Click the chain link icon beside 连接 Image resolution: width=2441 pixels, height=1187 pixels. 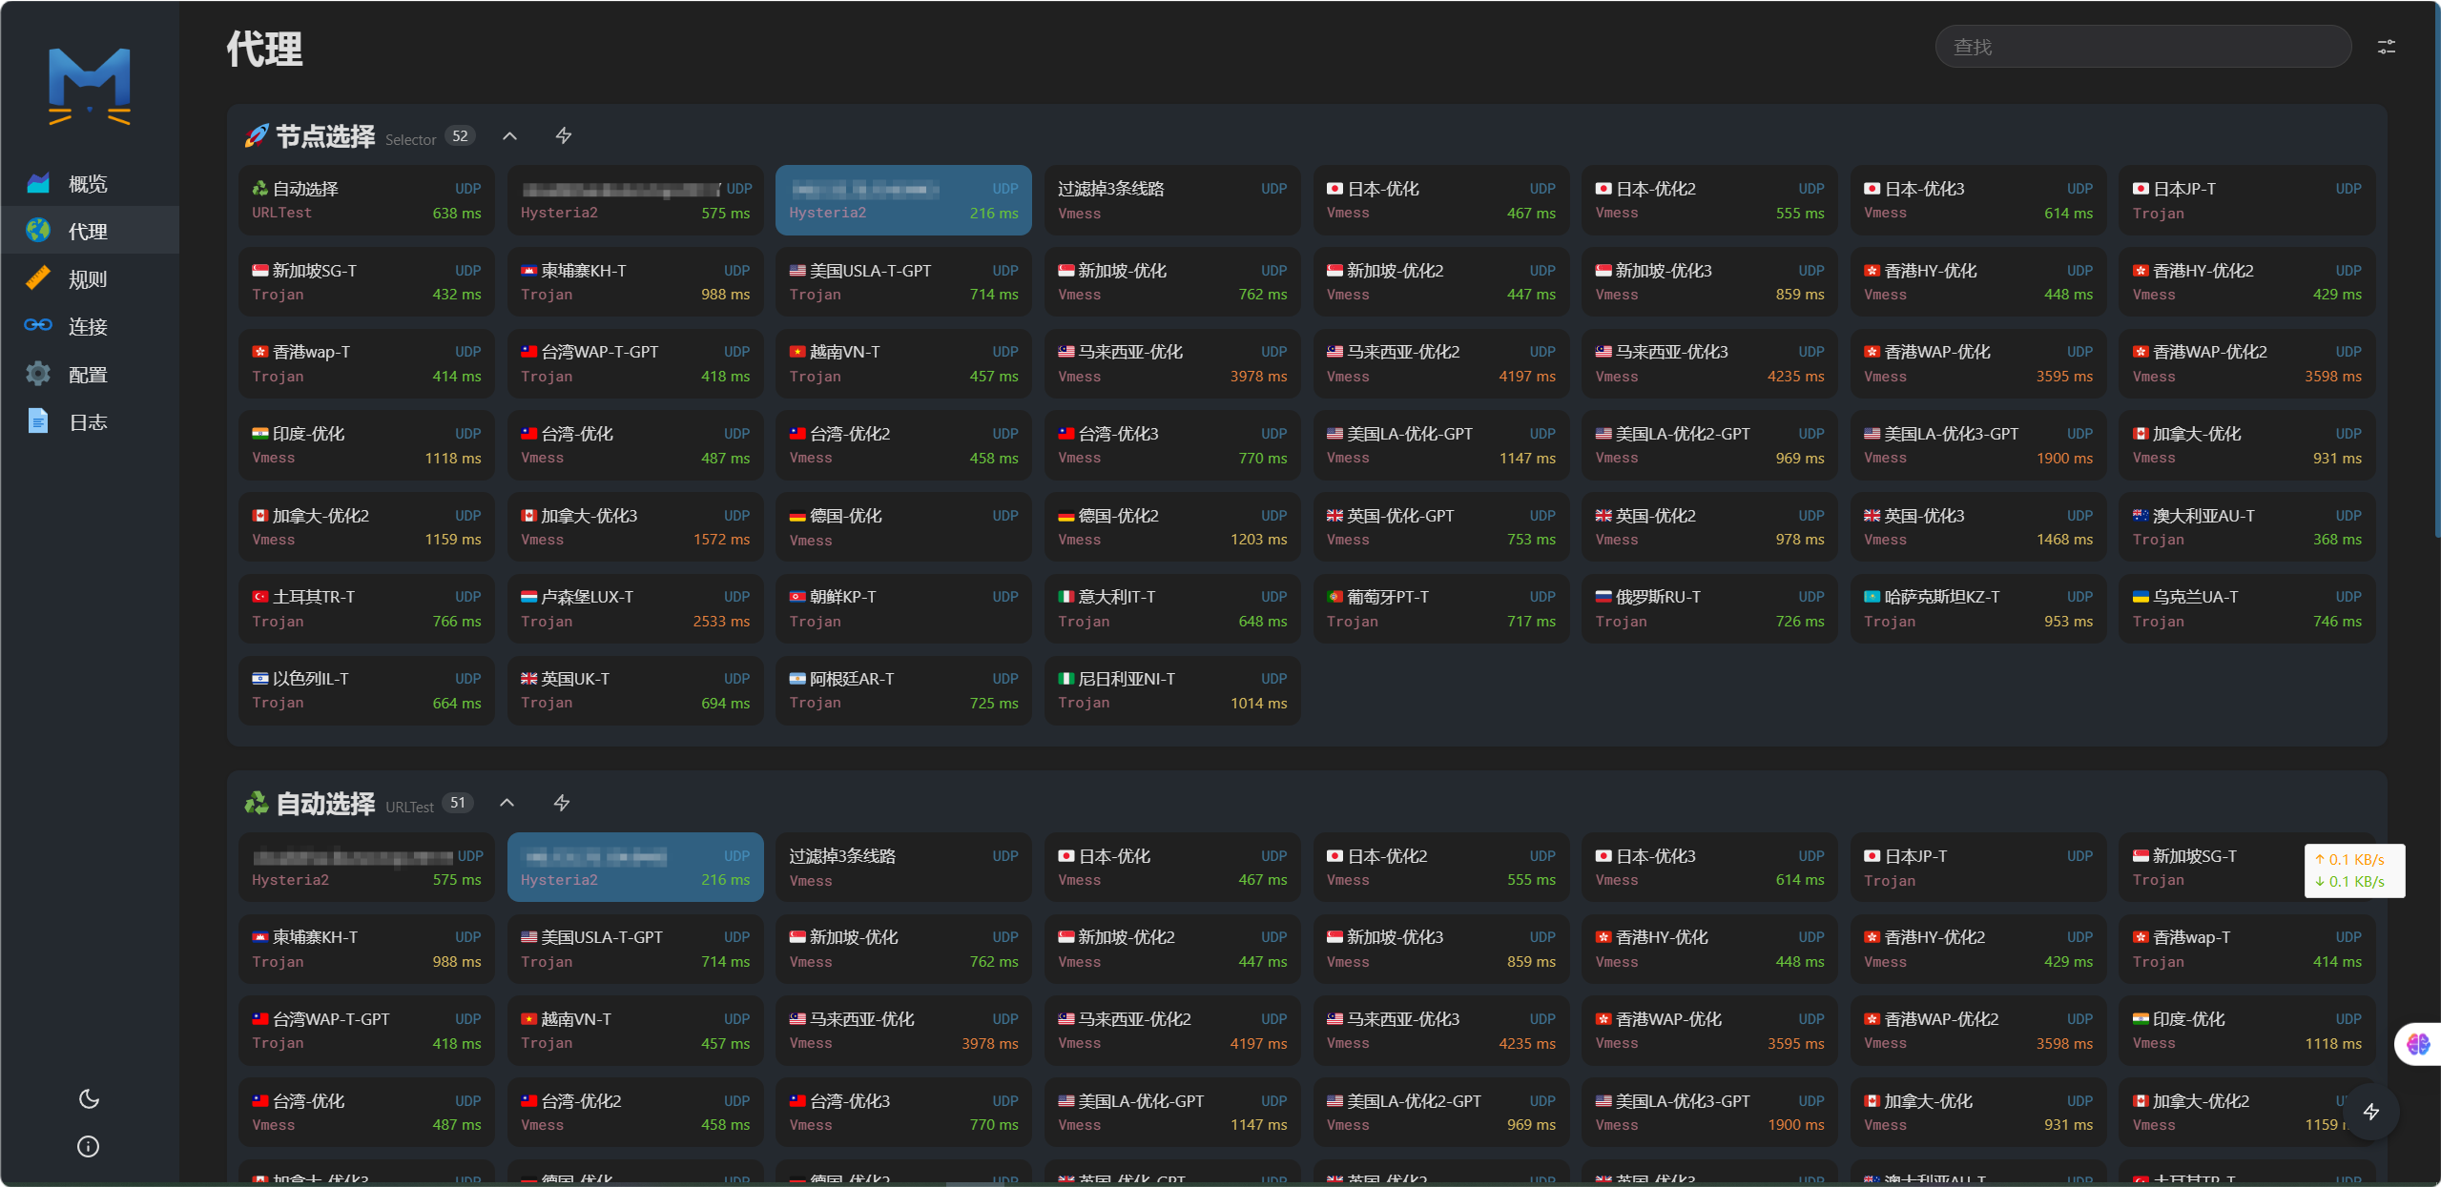tap(38, 325)
